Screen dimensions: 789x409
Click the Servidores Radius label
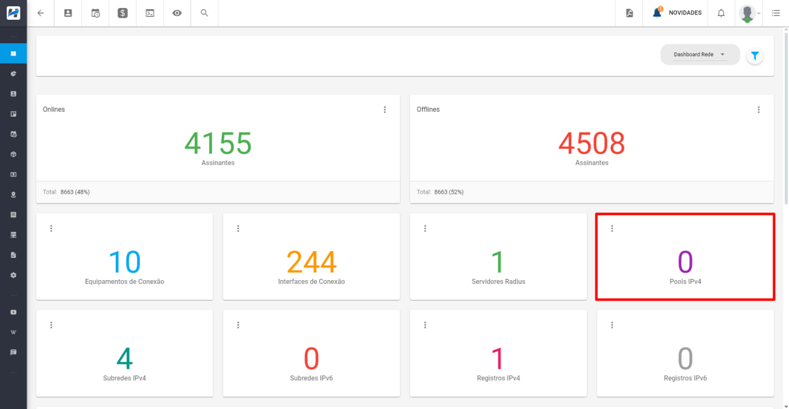coord(498,281)
